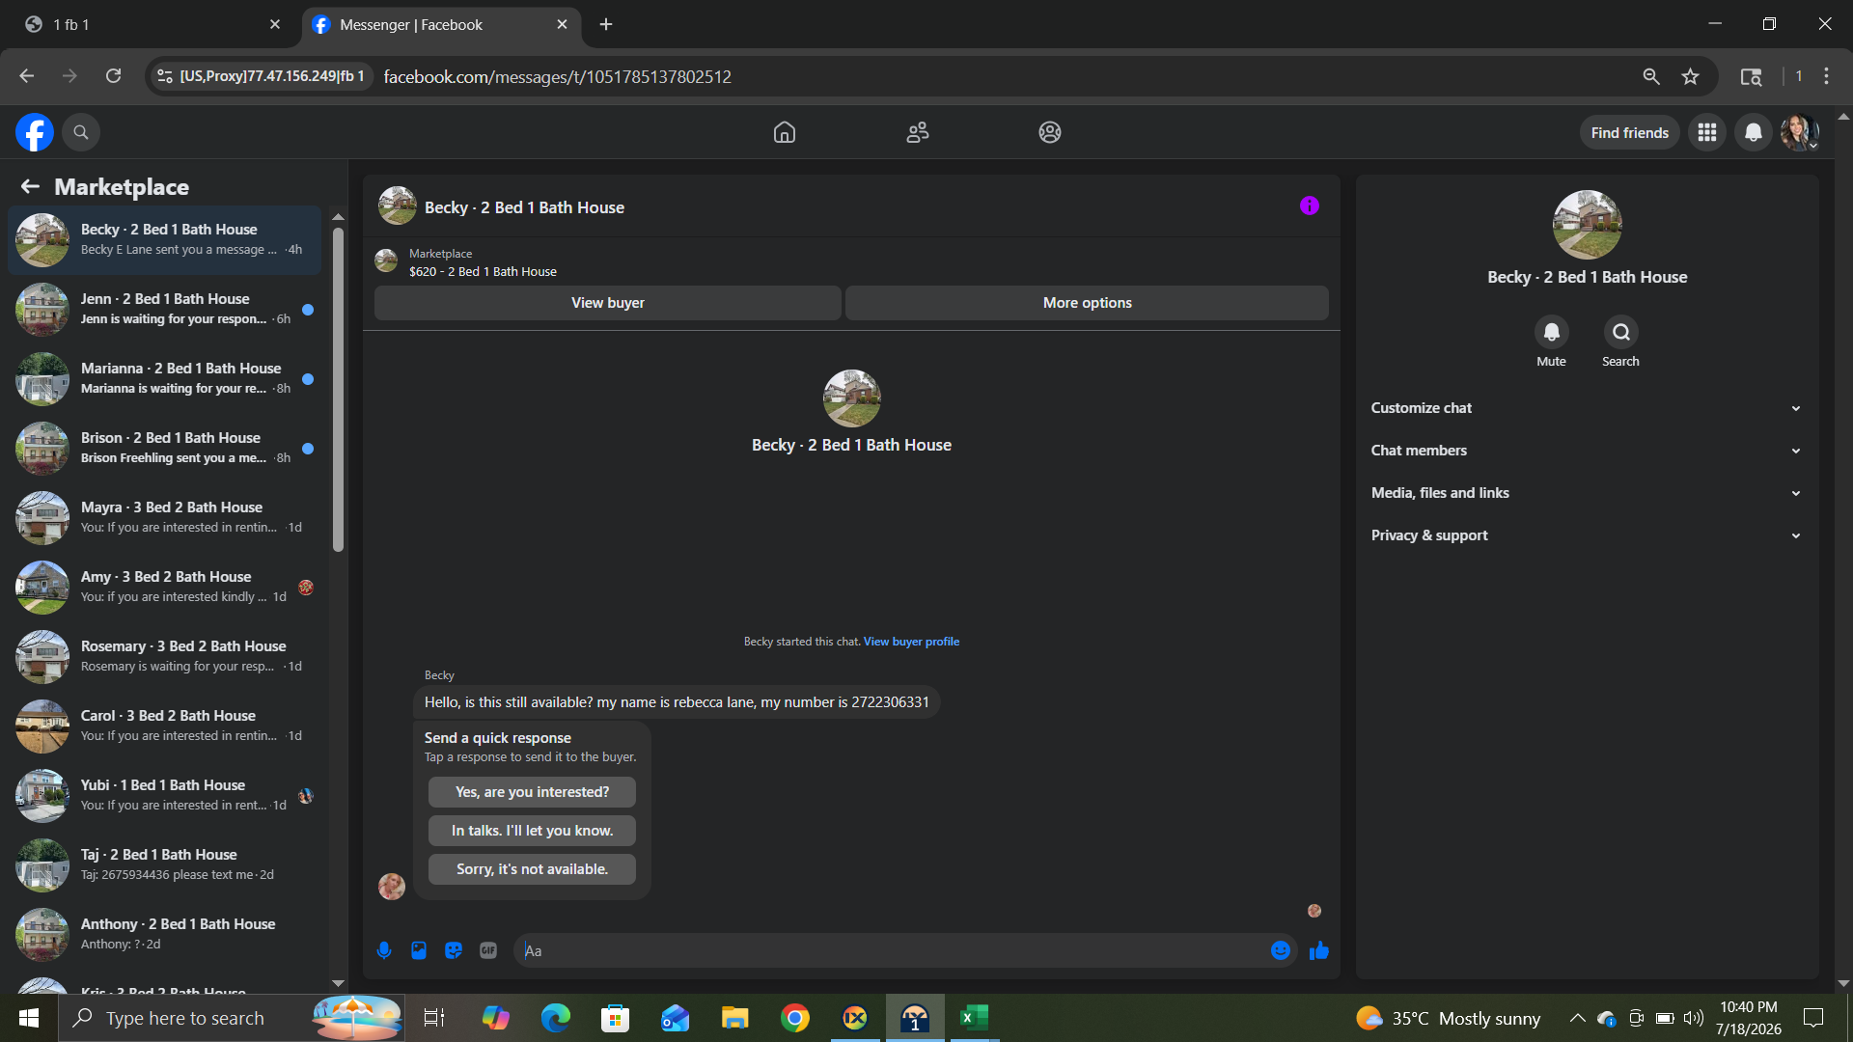Open Anthony 2 Bed 1 Bath House chat

coord(164,934)
